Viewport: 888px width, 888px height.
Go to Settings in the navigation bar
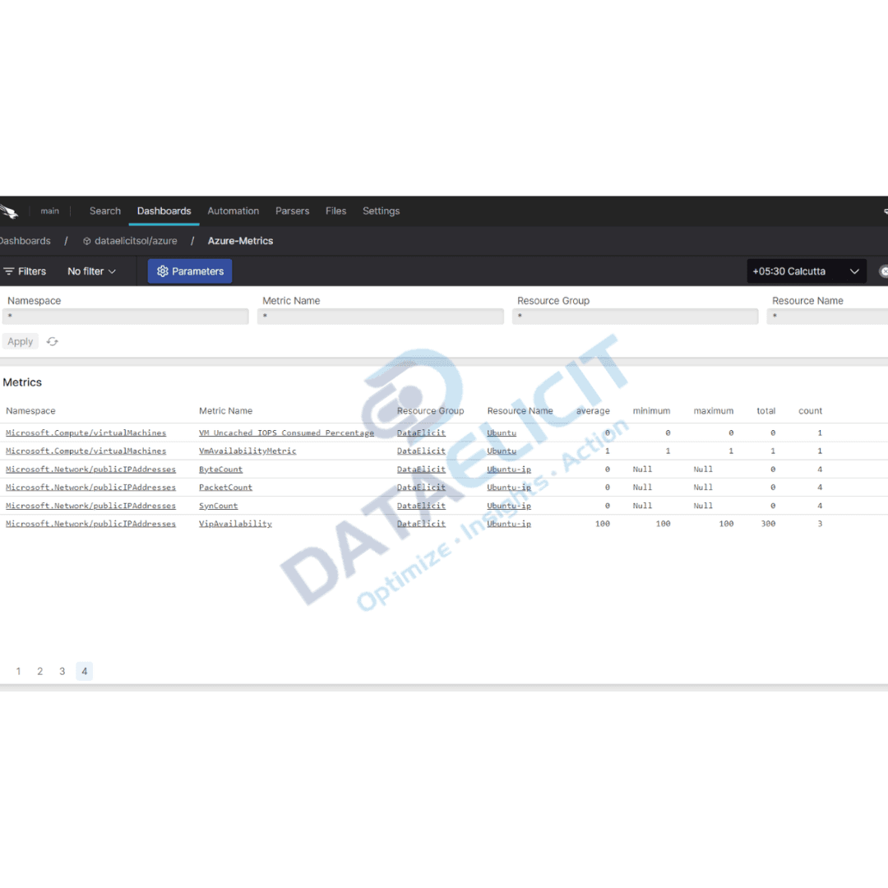tap(381, 210)
